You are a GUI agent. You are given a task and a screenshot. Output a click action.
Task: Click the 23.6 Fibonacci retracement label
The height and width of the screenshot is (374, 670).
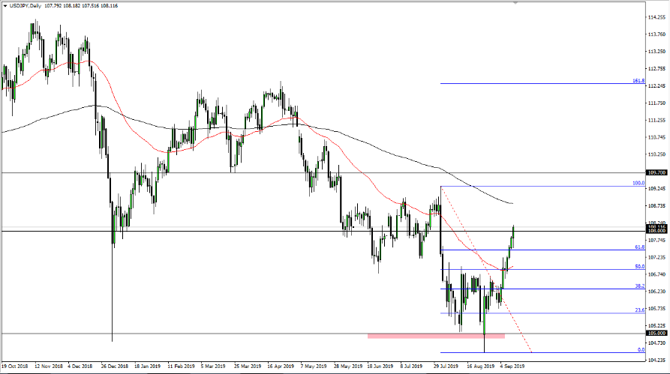640,310
